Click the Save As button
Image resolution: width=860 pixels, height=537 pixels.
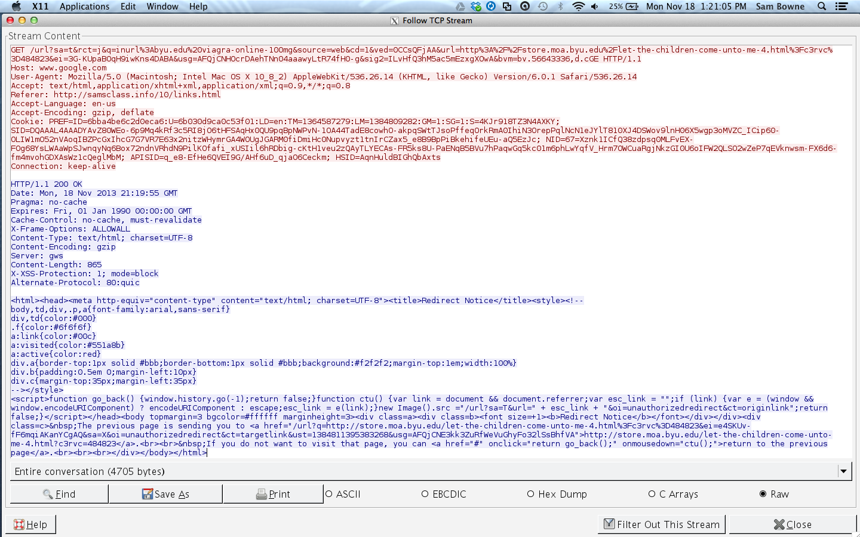point(165,494)
